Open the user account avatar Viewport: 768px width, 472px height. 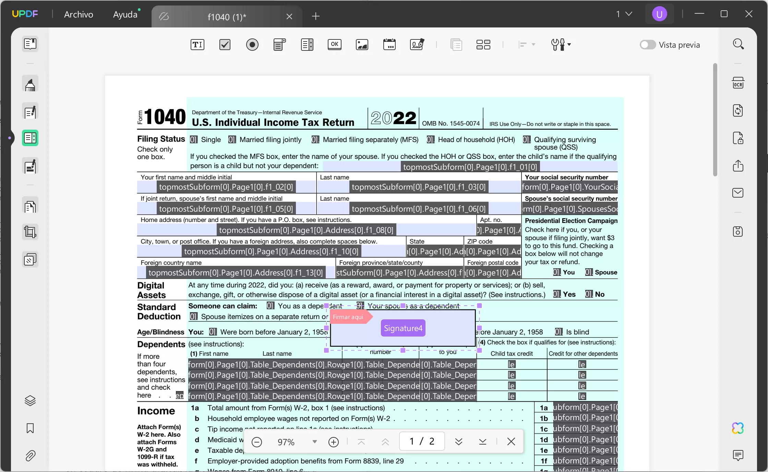tap(659, 14)
